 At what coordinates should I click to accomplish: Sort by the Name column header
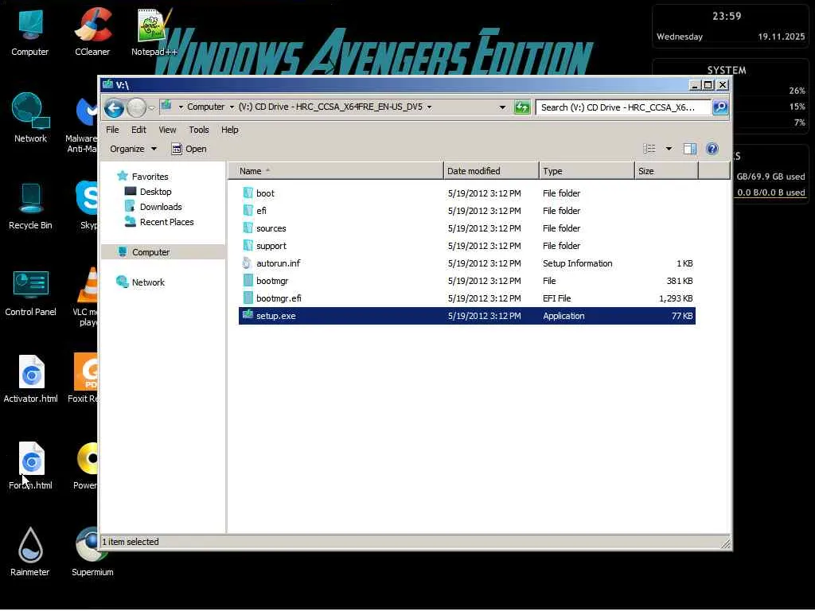coord(336,171)
